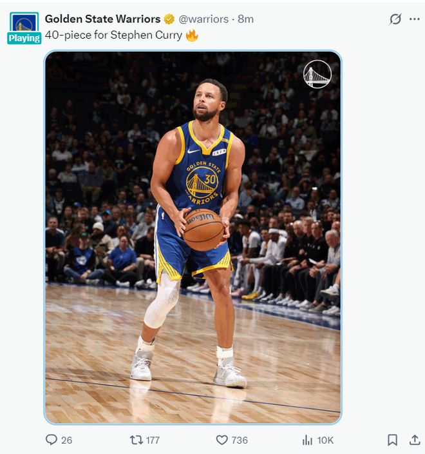
Task: Click the repost arrows icon
Action: click(x=136, y=440)
